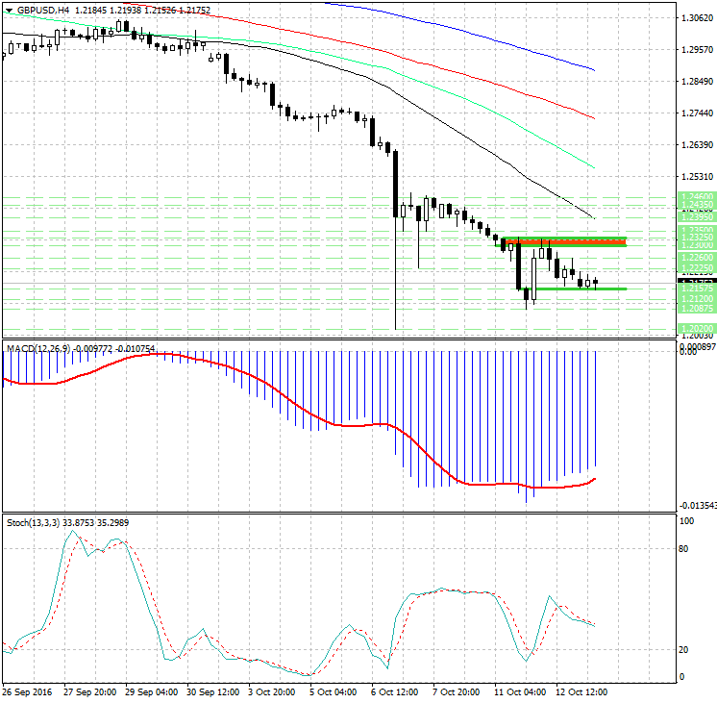717x703 pixels.
Task: Click the 1.29570 price axis label
Action: pos(697,49)
